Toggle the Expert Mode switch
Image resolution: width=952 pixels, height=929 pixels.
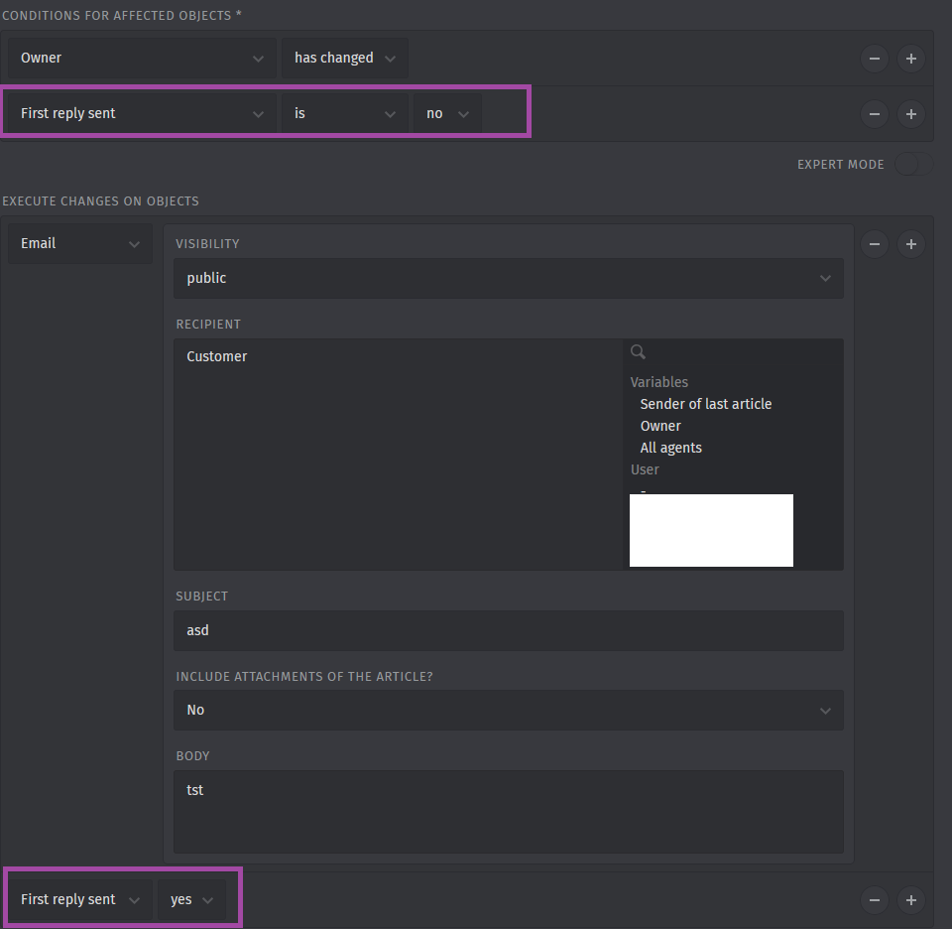(913, 164)
